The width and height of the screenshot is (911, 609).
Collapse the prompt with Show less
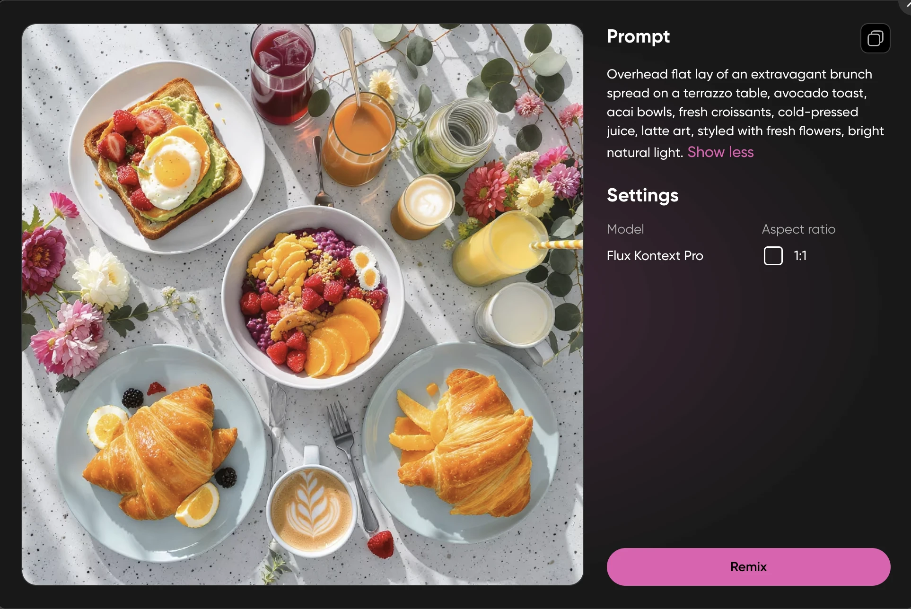[720, 152]
